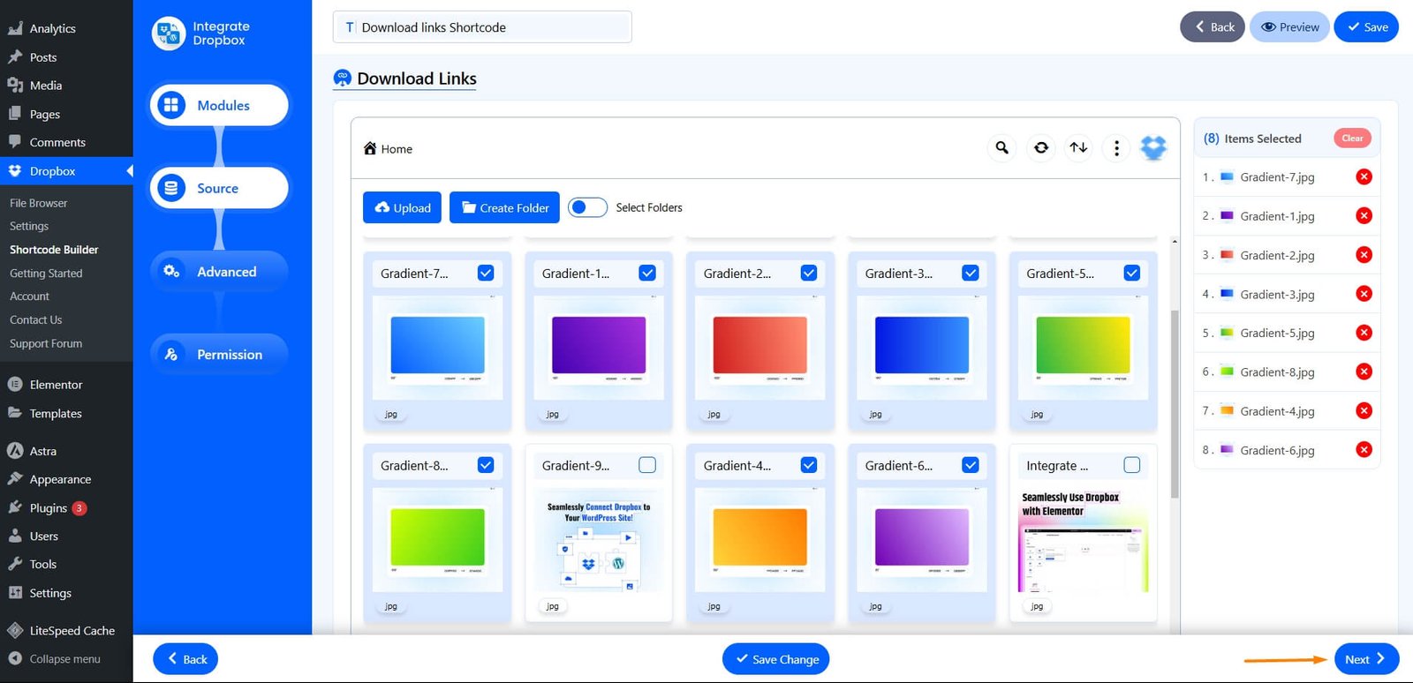Remove Gradient-4.jpg from selected items
The height and width of the screenshot is (683, 1413).
[1364, 410]
